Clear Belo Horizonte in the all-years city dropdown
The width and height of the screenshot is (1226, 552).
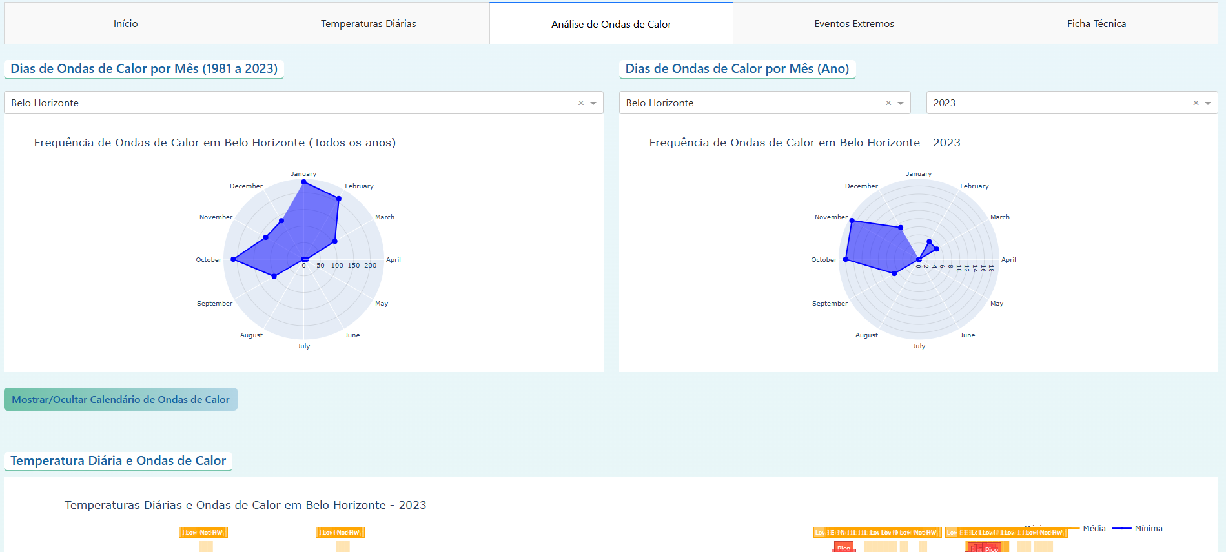pyautogui.click(x=580, y=103)
